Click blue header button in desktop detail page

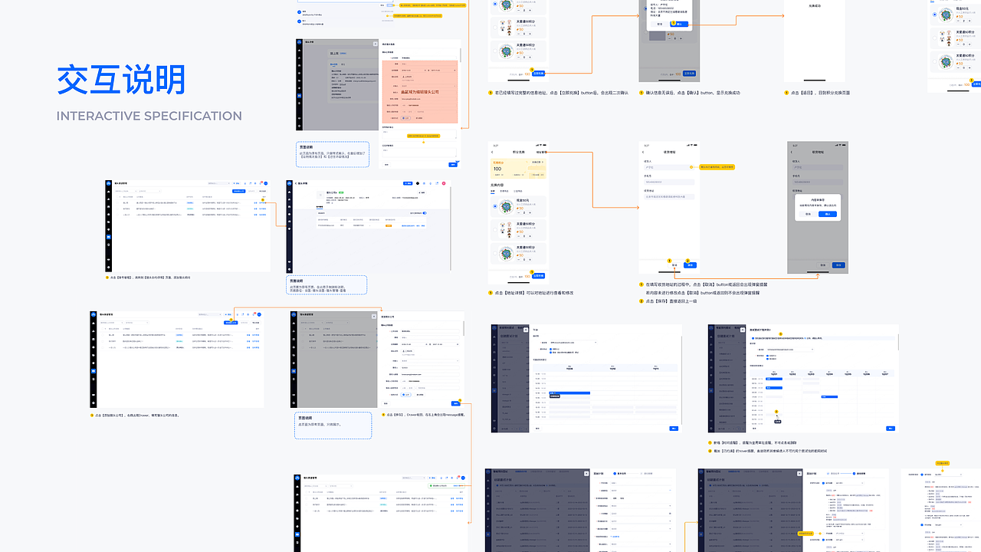pos(408,183)
